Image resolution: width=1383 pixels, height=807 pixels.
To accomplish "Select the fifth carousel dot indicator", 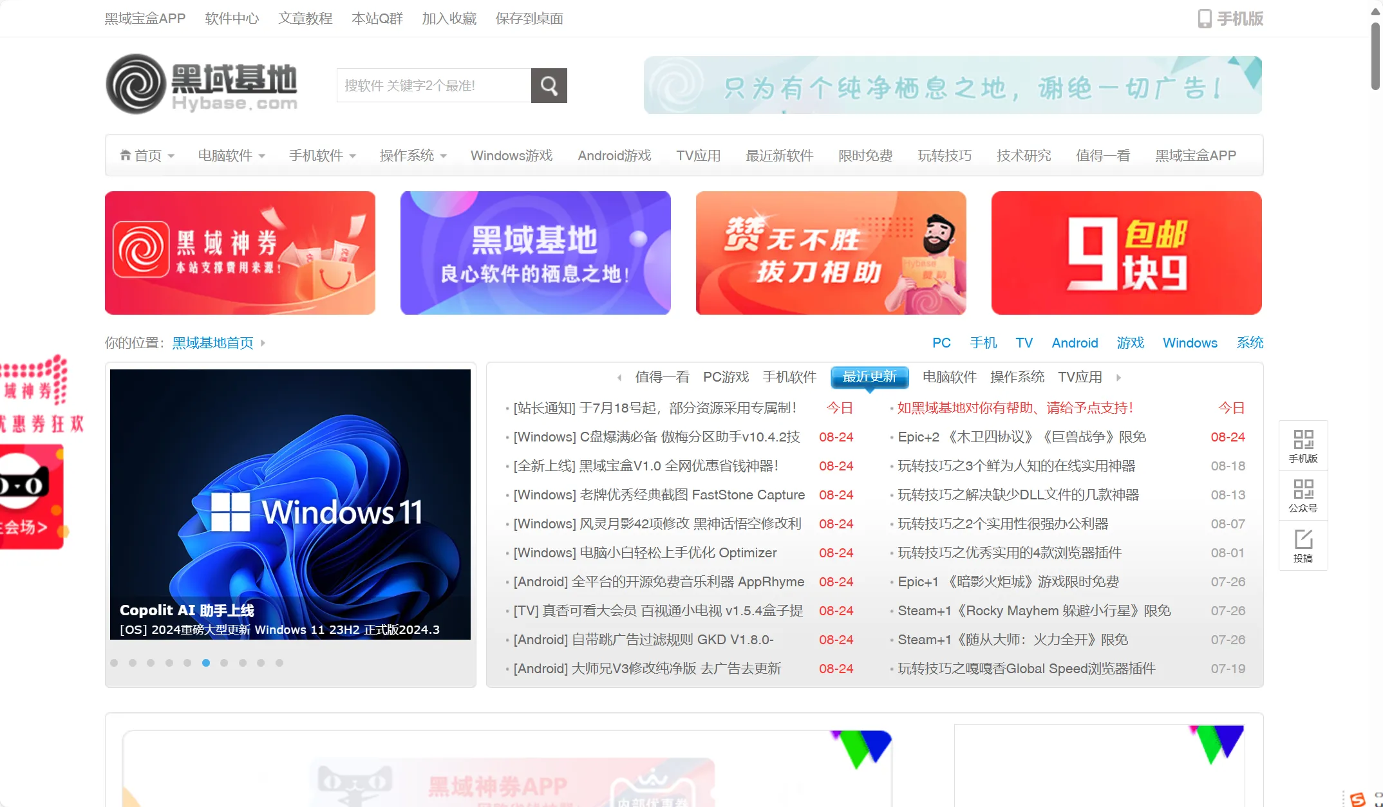I will tap(187, 663).
